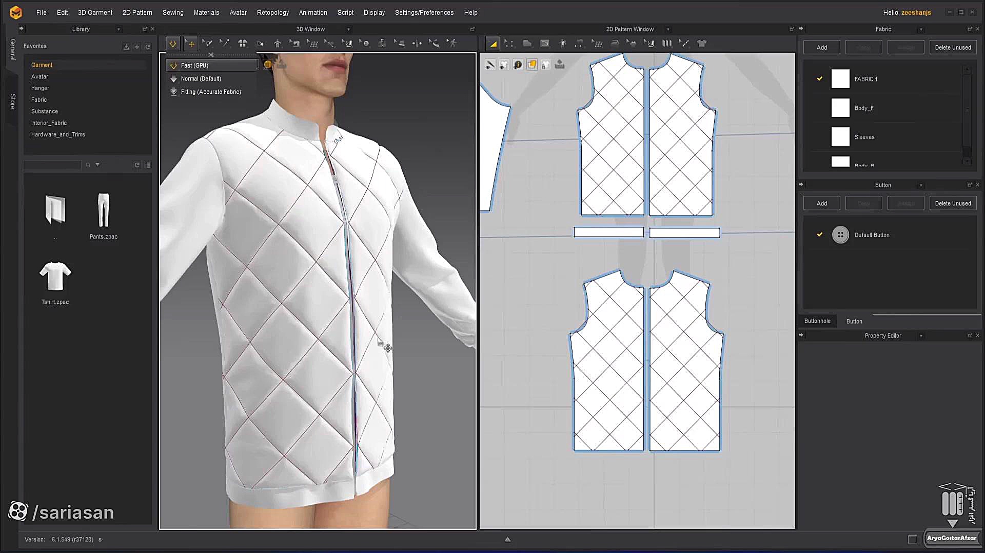Image resolution: width=985 pixels, height=553 pixels.
Task: Select the Select Mesh brush tool in the 3D toolbar
Action: [207, 44]
